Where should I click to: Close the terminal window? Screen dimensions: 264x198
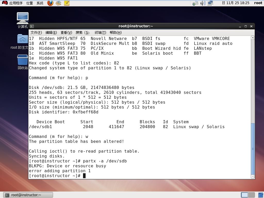coord(251,27)
